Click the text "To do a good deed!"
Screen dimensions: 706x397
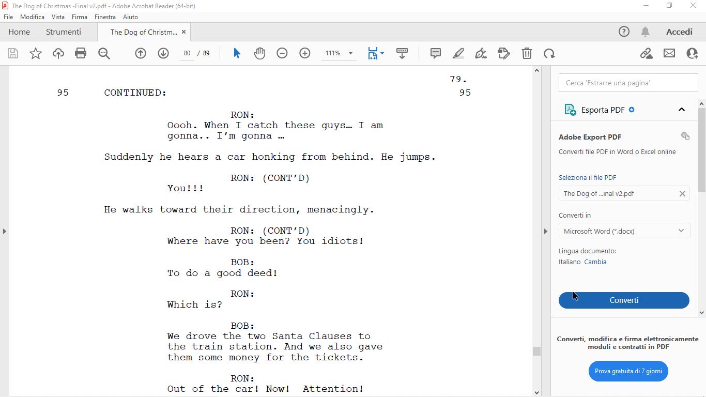(222, 273)
